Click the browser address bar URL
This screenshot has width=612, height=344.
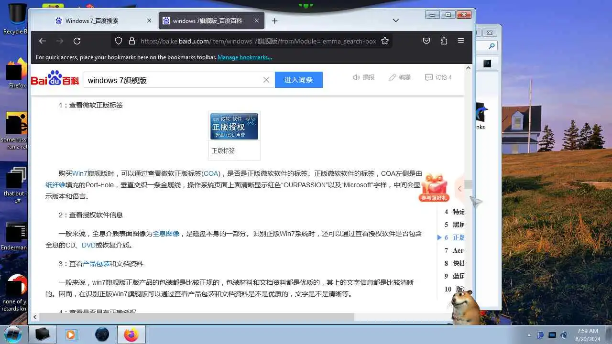coord(258,41)
